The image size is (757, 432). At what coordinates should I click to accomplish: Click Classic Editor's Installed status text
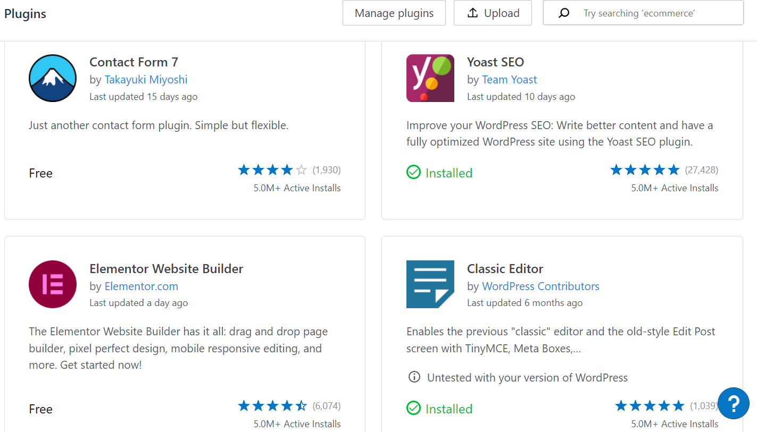448,409
